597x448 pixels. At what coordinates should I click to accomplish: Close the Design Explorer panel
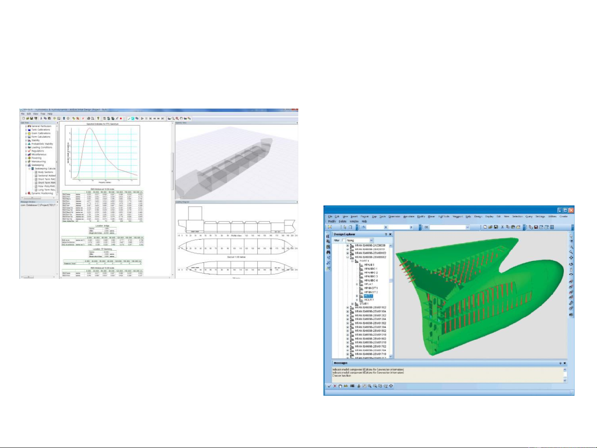[x=390, y=234]
